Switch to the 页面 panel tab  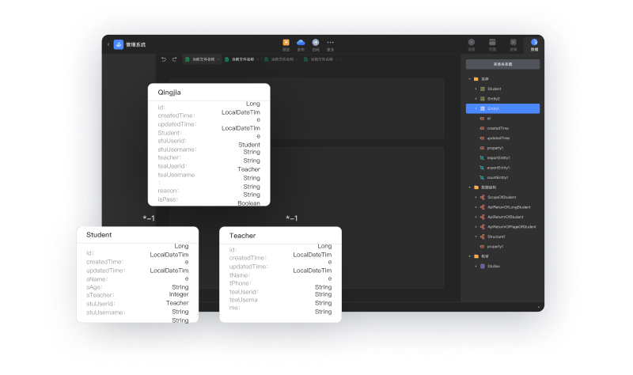coord(492,44)
